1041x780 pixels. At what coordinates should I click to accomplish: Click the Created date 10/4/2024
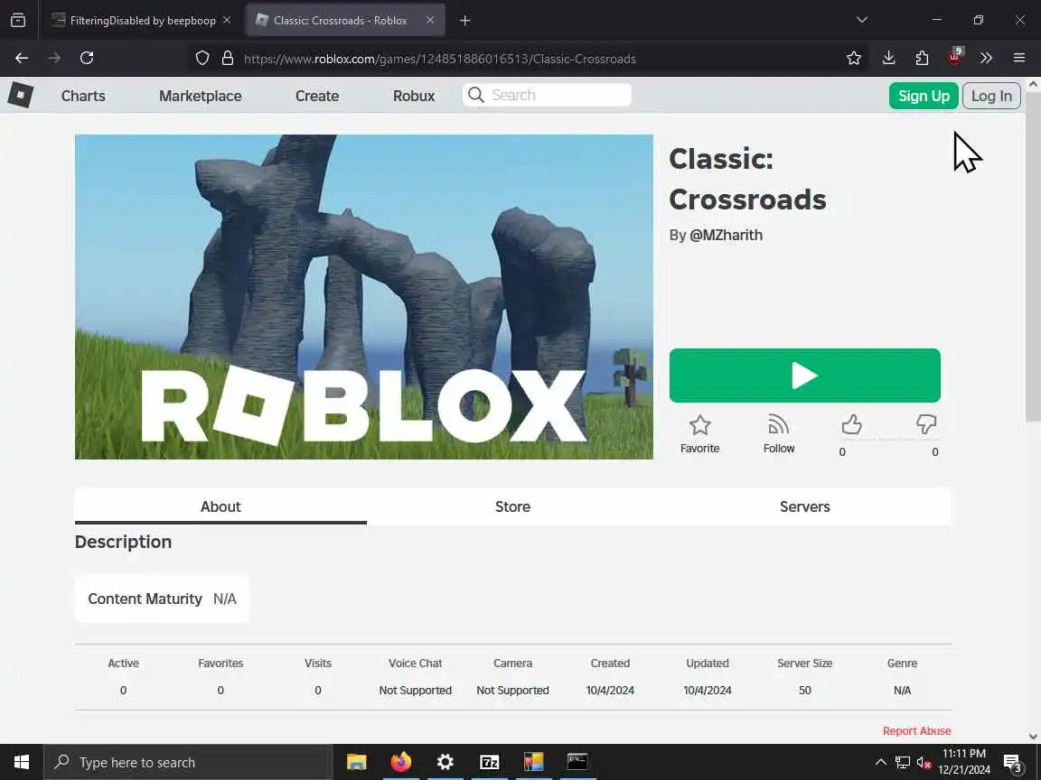[x=610, y=691]
